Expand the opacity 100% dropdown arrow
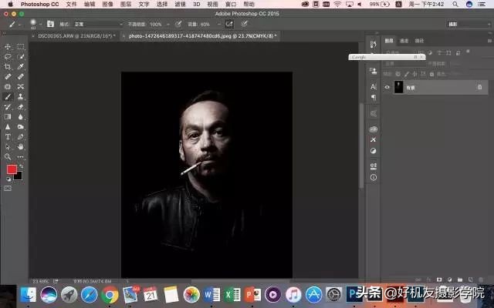Image resolution: width=494 pixels, height=308 pixels. 168,24
